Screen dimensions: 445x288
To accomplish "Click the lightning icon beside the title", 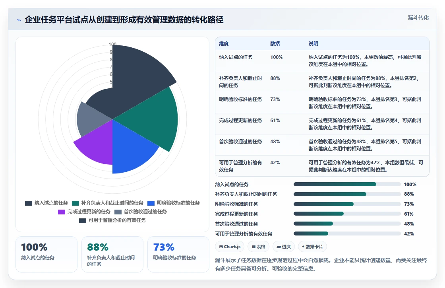I will (x=19, y=20).
